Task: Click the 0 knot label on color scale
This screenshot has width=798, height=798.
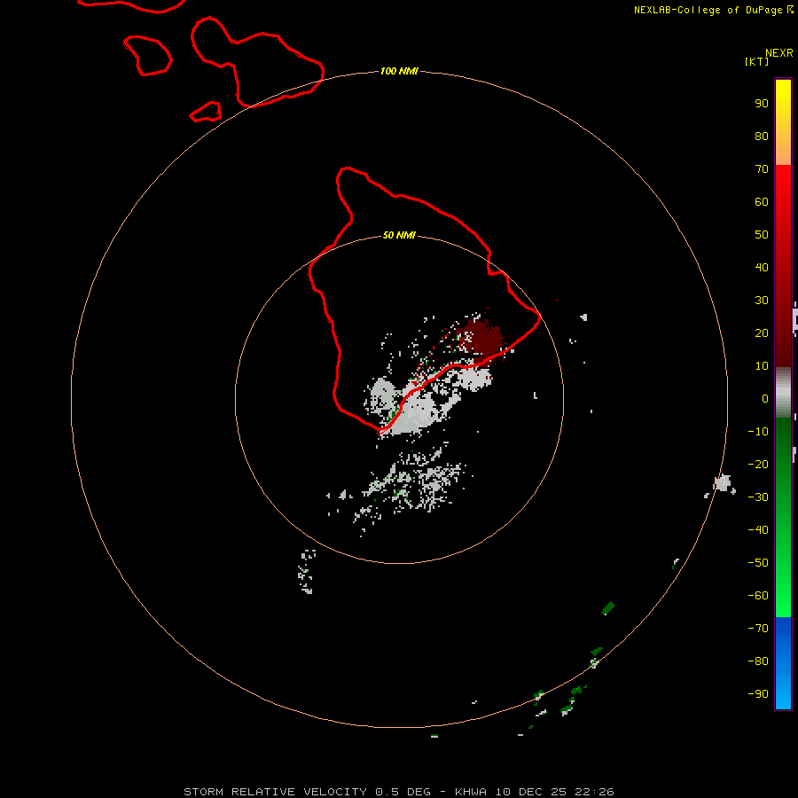Action: point(765,398)
